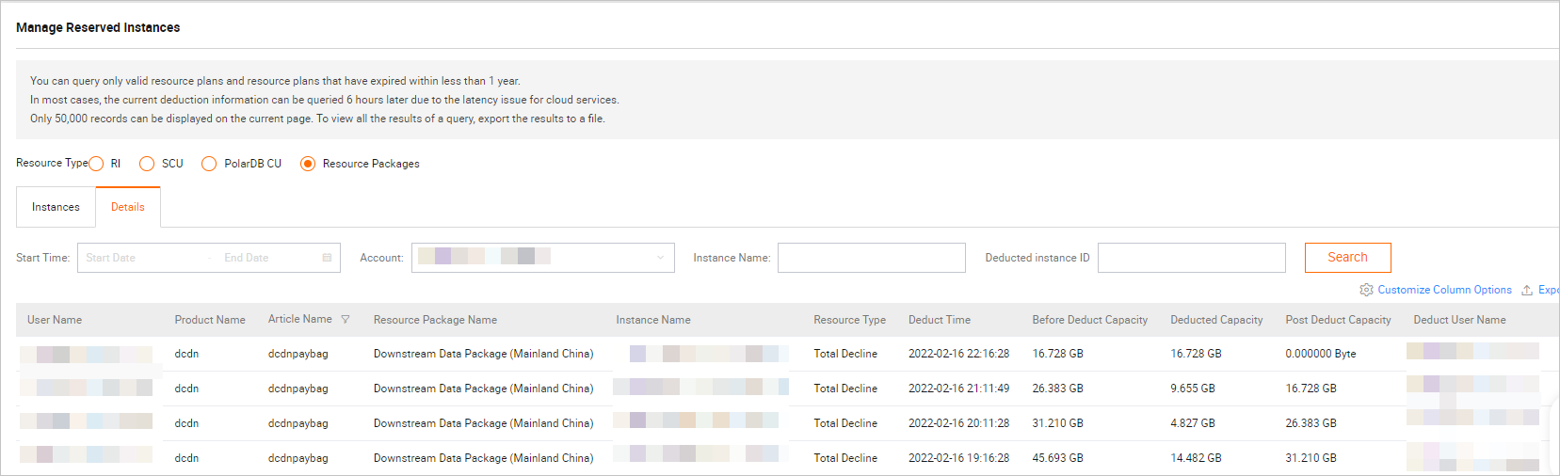Viewport: 1560px width, 476px height.
Task: Select deduct time 2022-02-16 19:16:28
Action: coord(958,458)
